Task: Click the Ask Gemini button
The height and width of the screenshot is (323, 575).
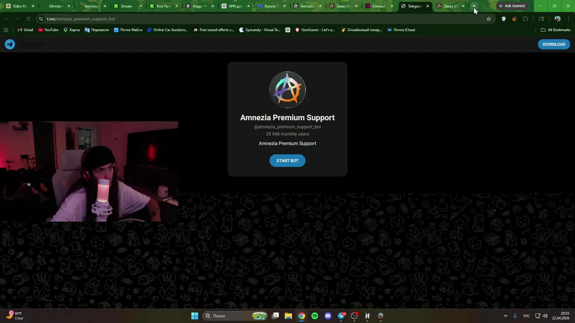Action: (x=512, y=6)
